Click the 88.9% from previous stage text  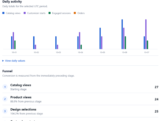26,101
